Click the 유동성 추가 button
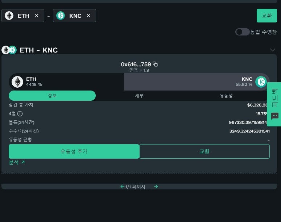This screenshot has height=222, width=281. pos(74,151)
